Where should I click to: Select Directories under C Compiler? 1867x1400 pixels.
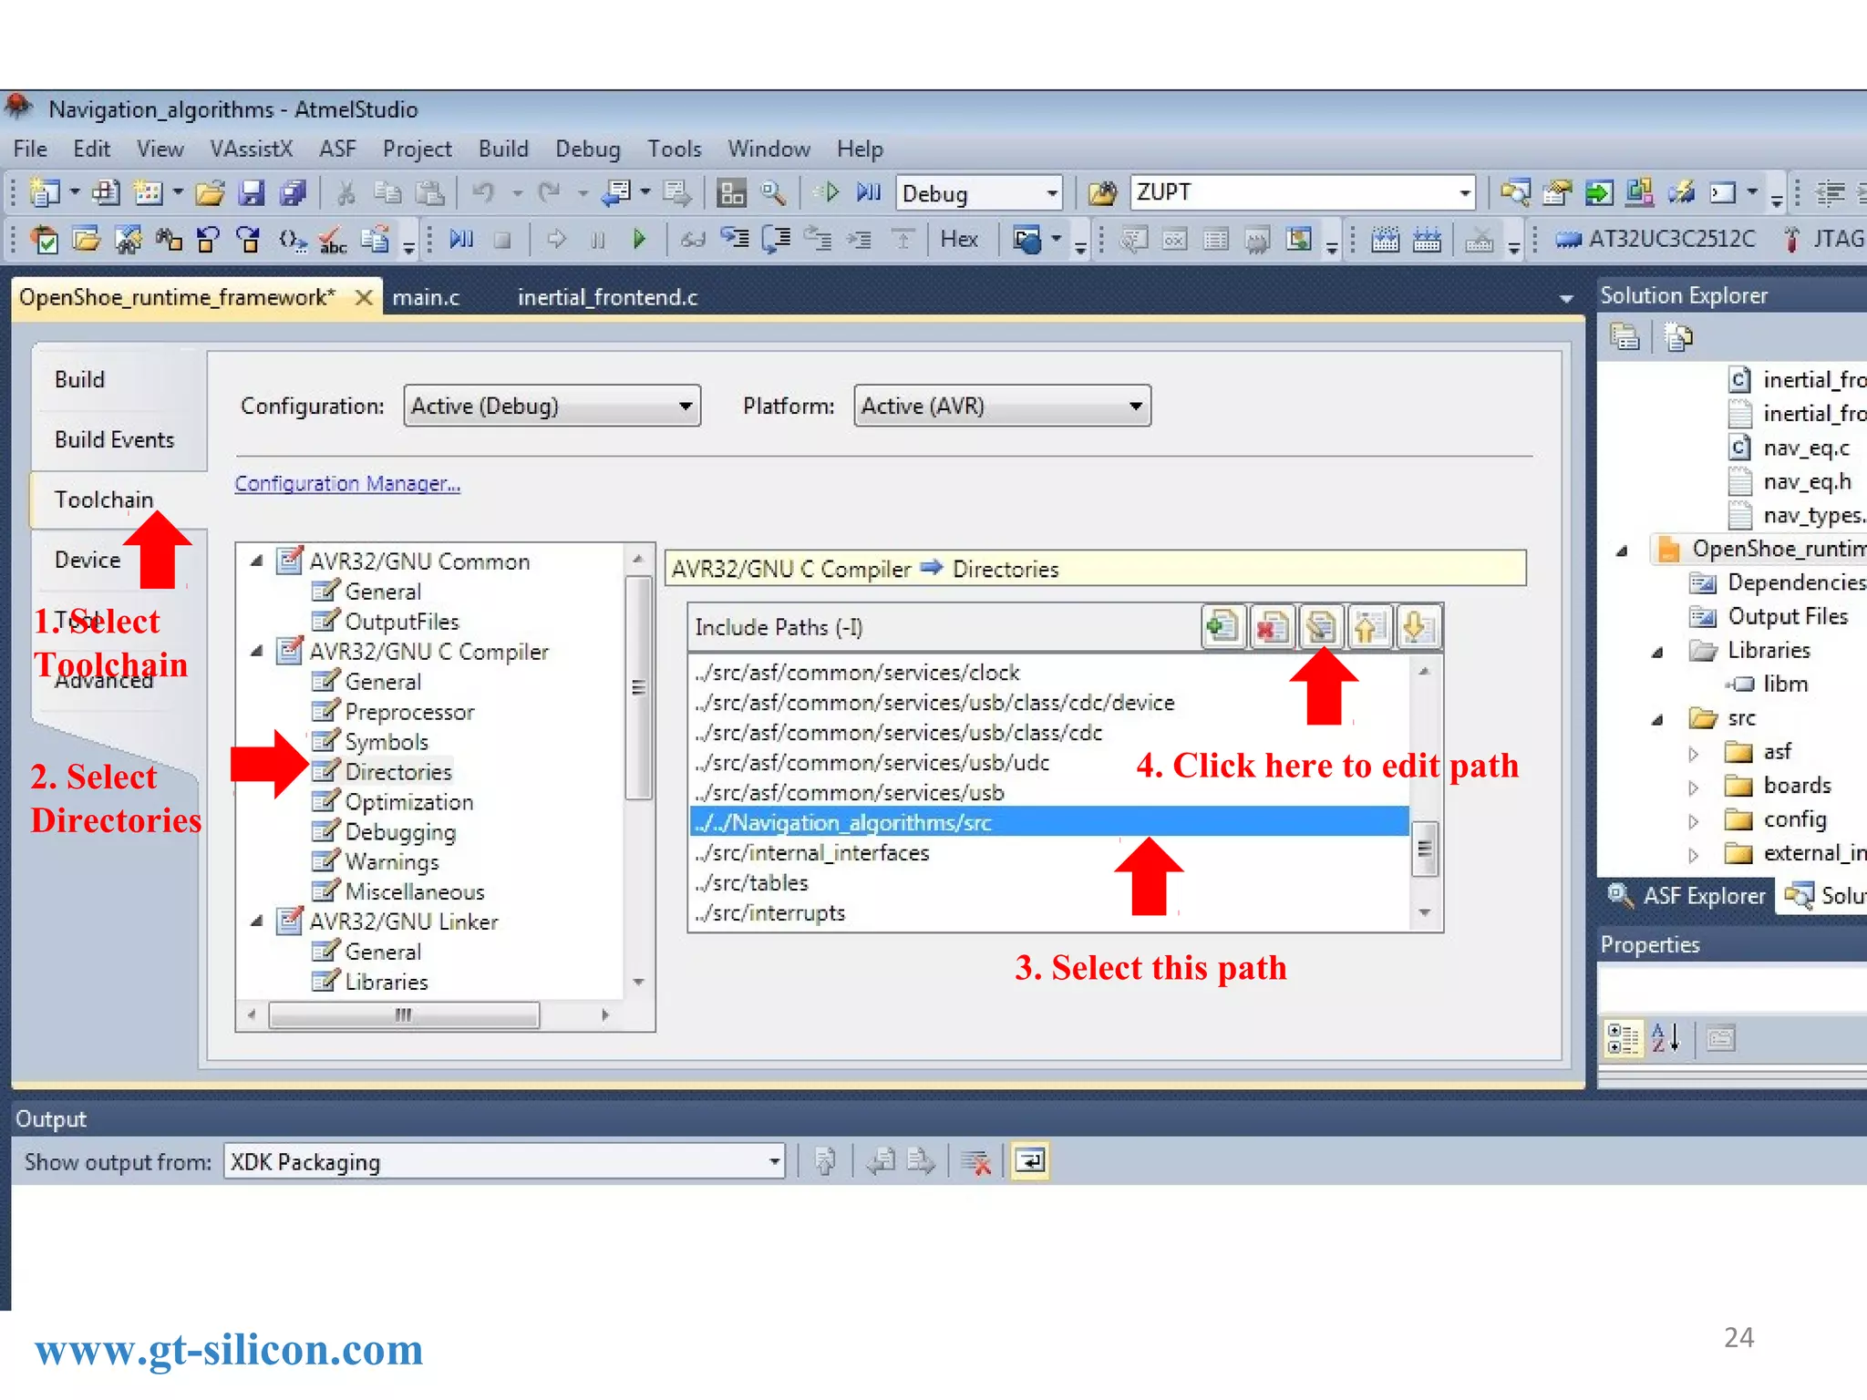click(398, 771)
